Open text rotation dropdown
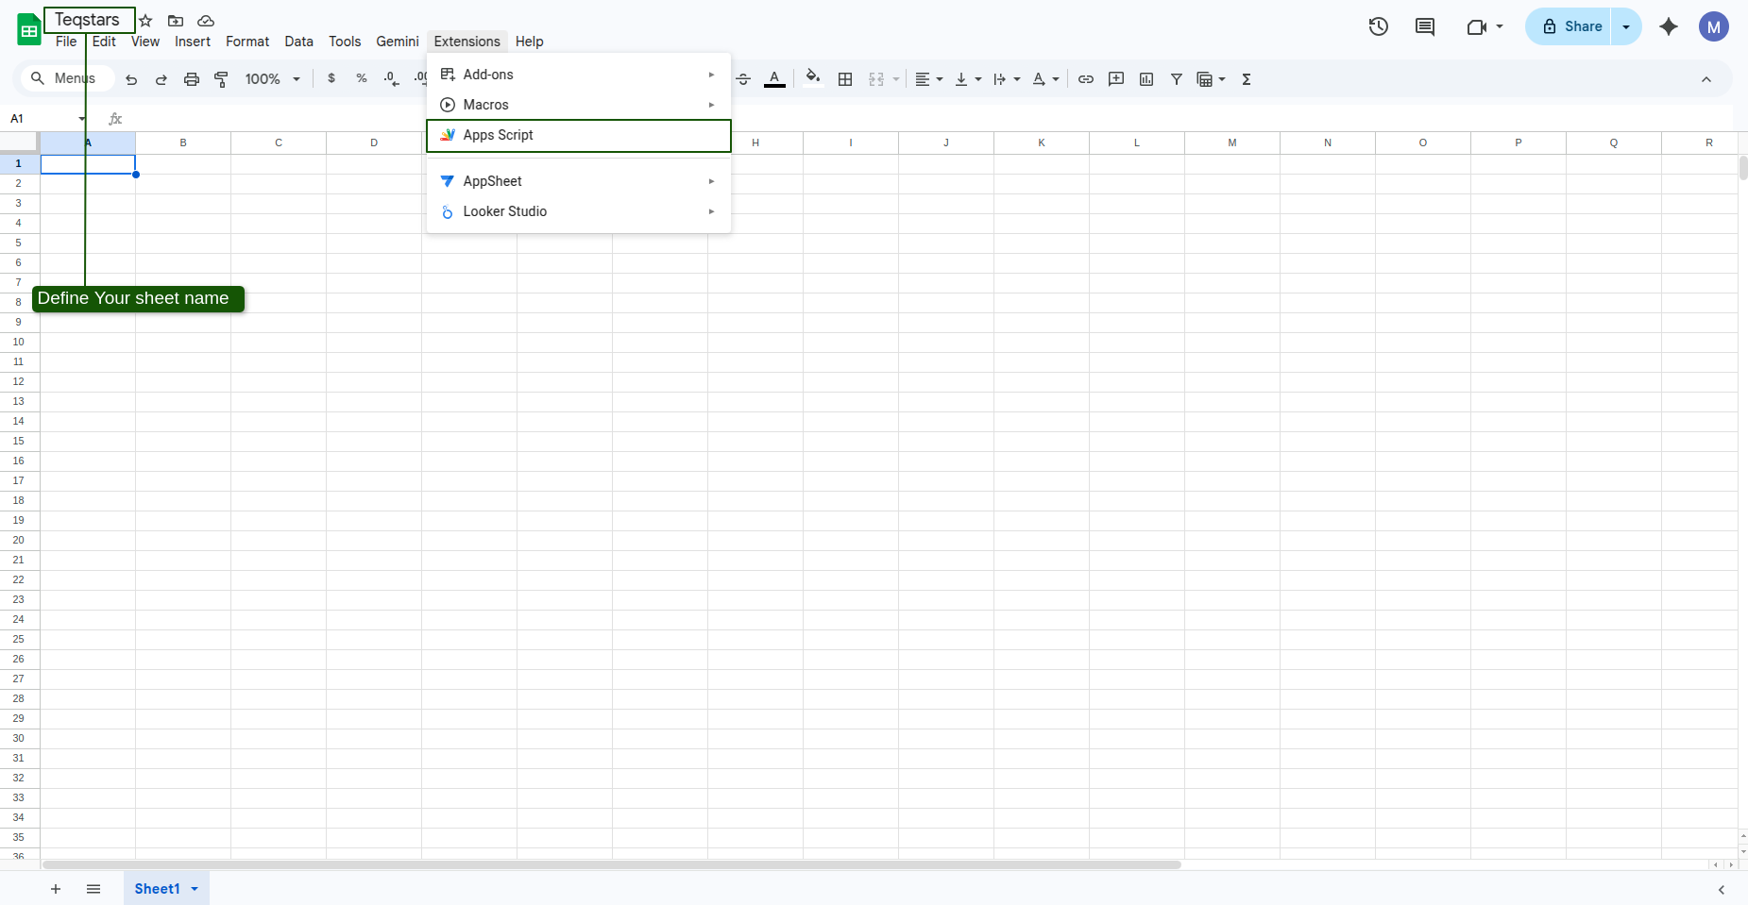Screen dimensions: 1748x905 coord(1045,79)
